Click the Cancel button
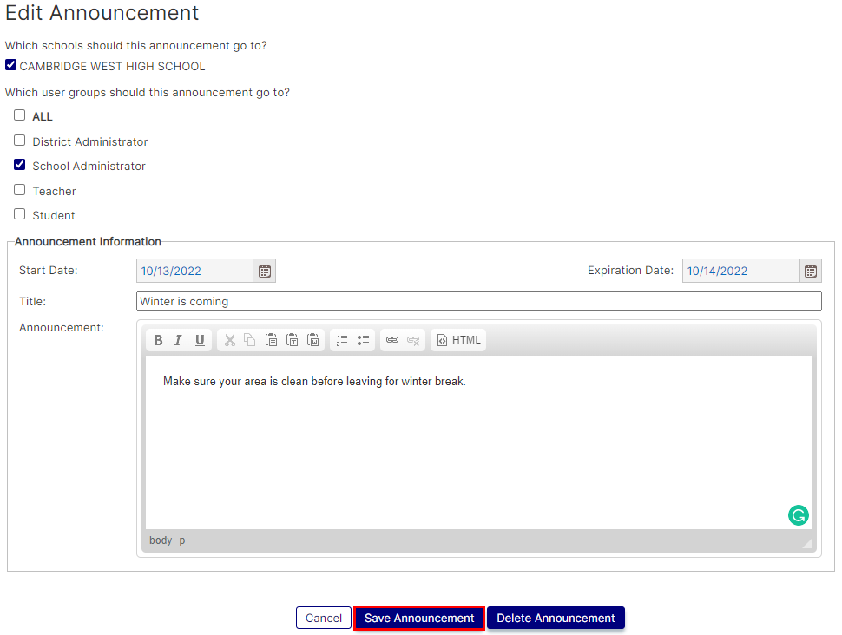842x635 pixels. (x=324, y=618)
